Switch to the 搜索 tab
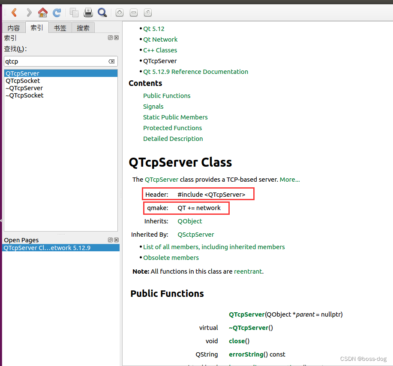The width and height of the screenshot is (393, 366). click(83, 27)
